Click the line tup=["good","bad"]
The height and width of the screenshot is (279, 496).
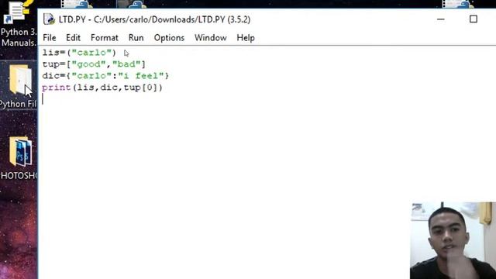(x=94, y=64)
